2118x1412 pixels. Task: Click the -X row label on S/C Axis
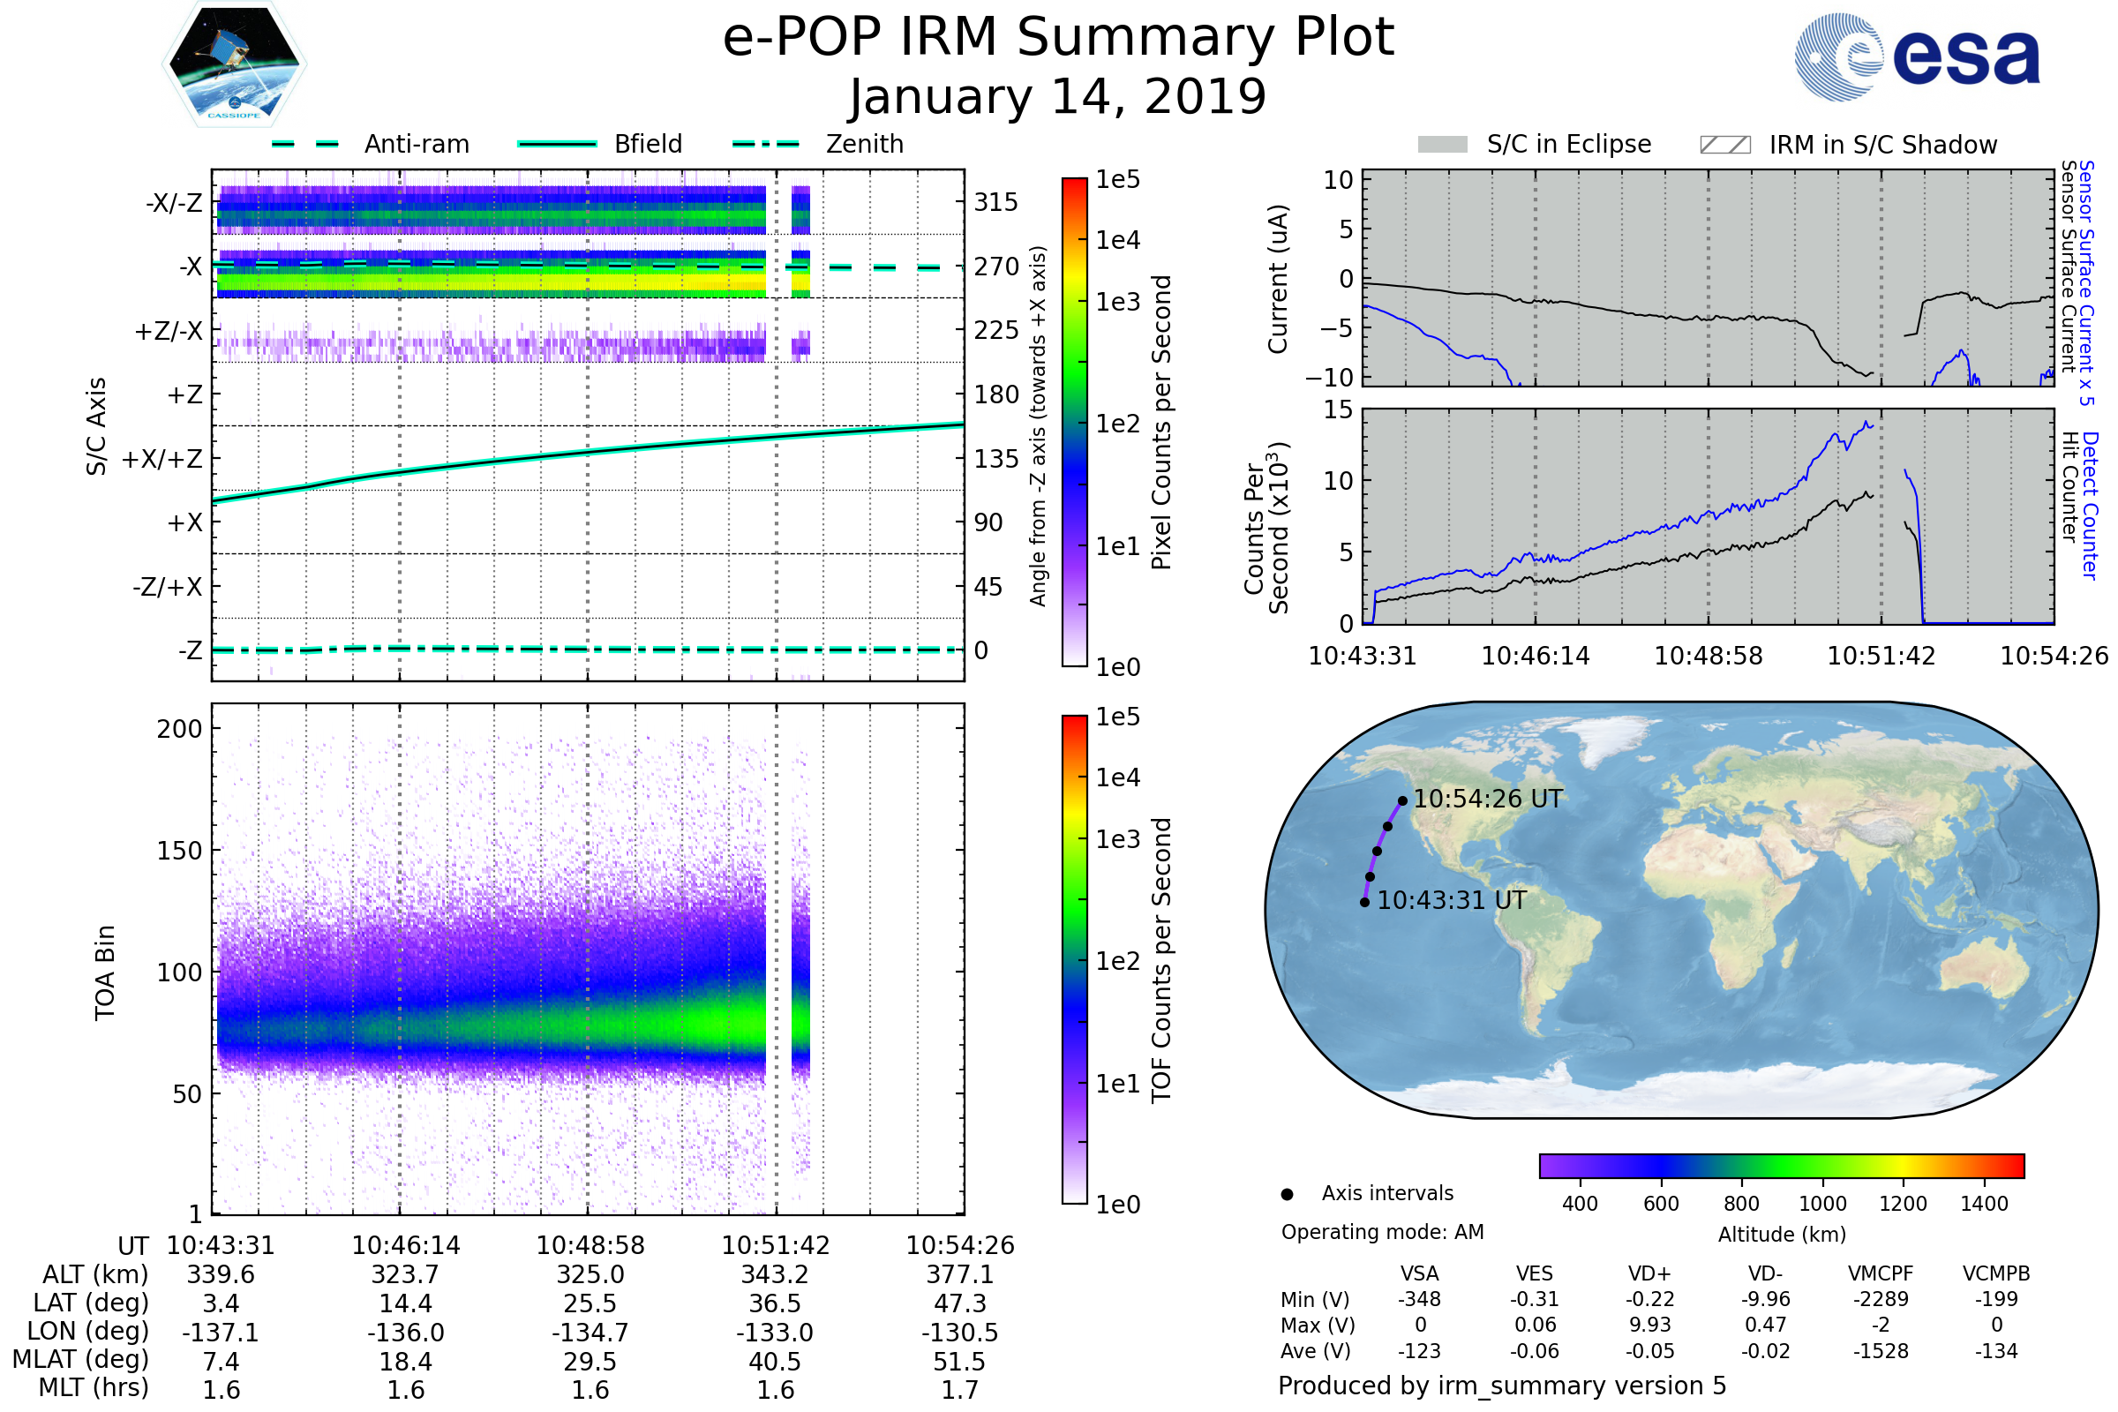[190, 267]
